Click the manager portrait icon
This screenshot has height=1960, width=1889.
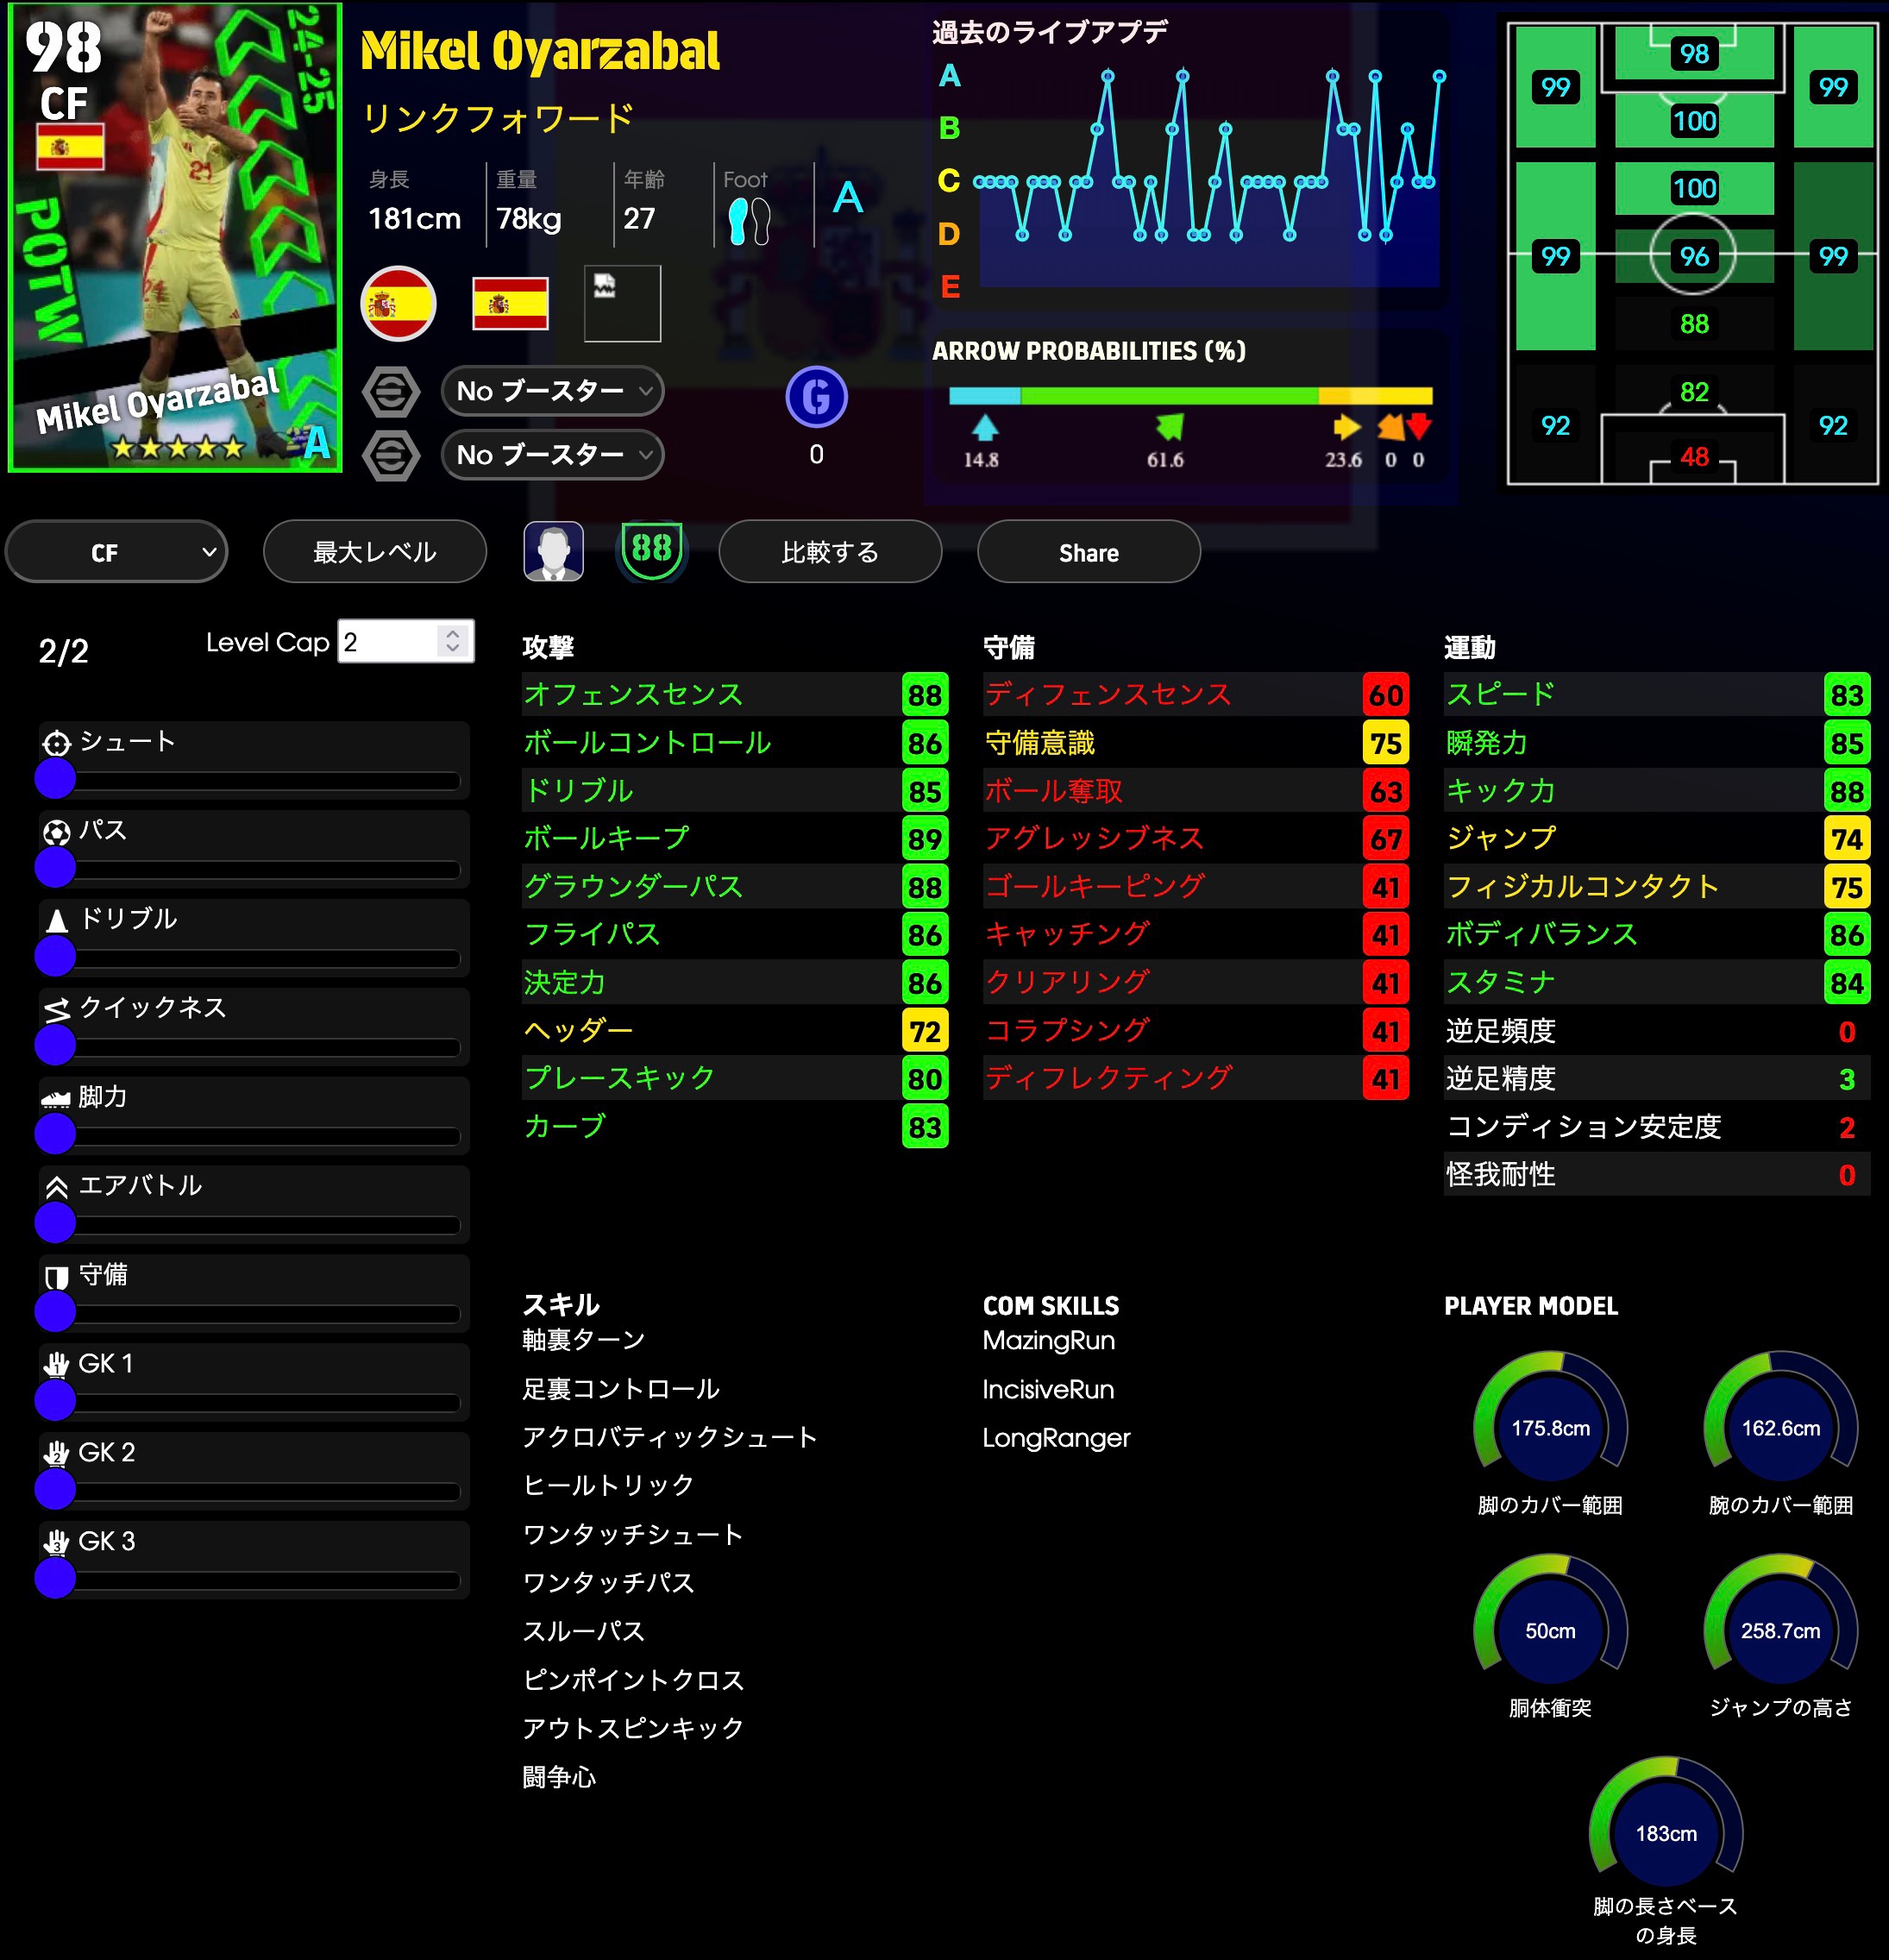coord(553,551)
